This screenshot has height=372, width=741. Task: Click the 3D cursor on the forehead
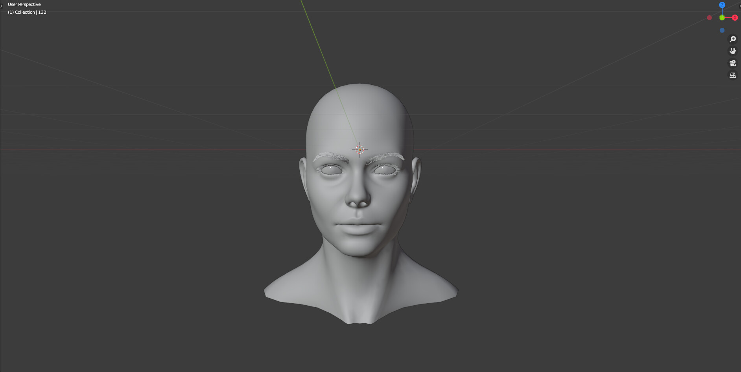360,150
